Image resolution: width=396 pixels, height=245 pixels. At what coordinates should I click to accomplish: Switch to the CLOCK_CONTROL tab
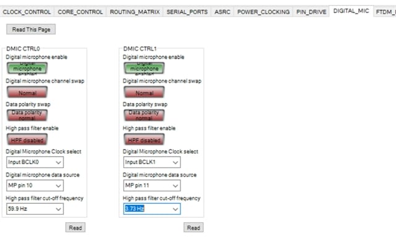coord(27,12)
